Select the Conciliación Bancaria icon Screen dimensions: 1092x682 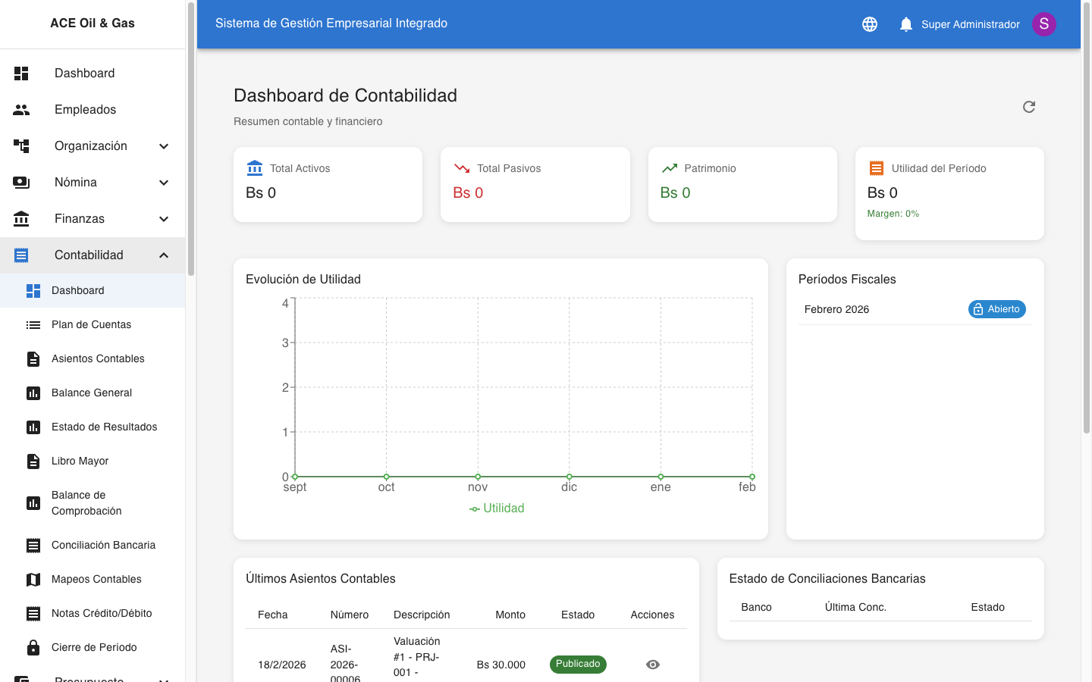(x=33, y=545)
